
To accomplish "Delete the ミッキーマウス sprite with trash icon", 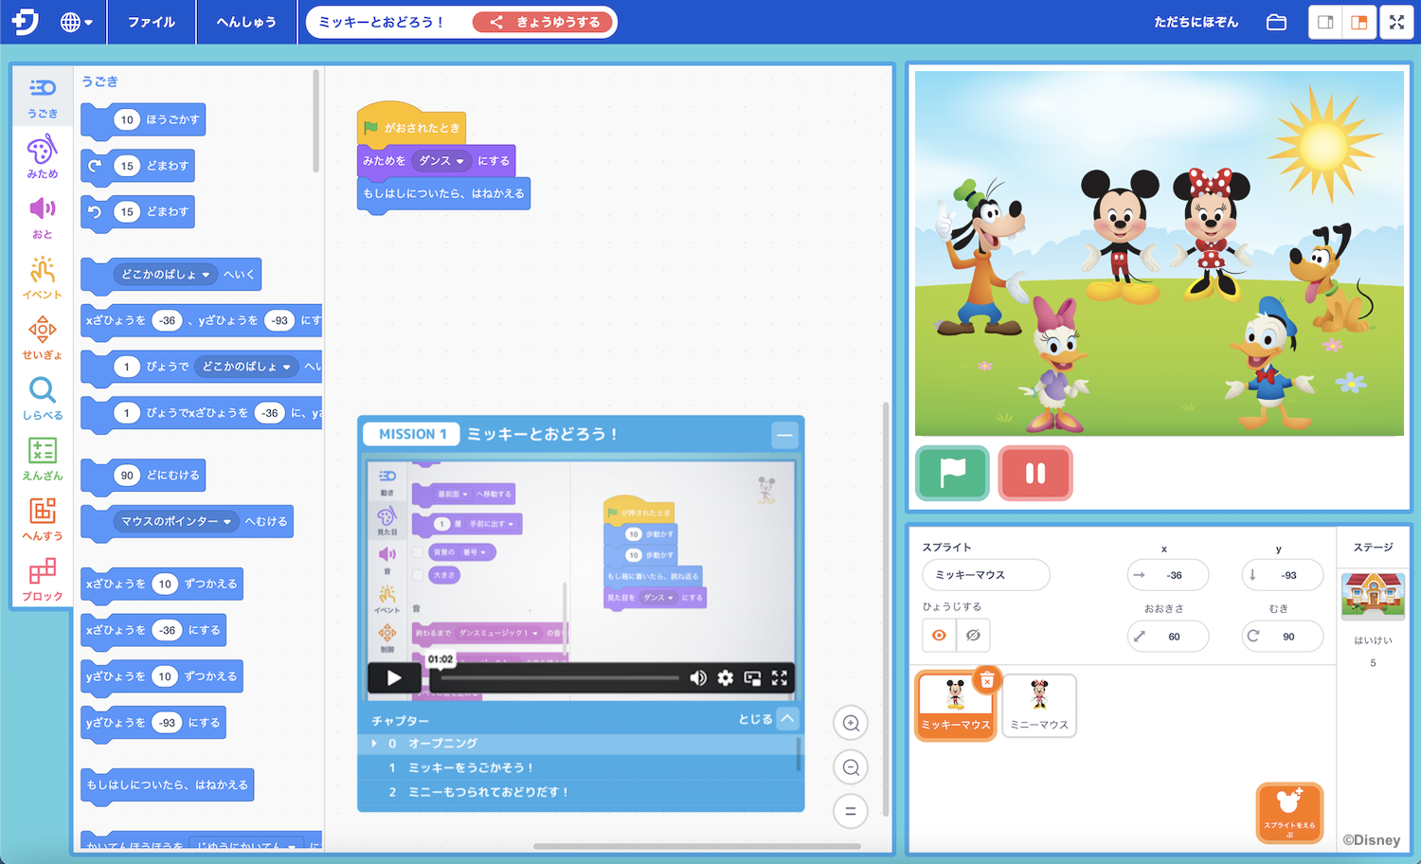I will (987, 679).
